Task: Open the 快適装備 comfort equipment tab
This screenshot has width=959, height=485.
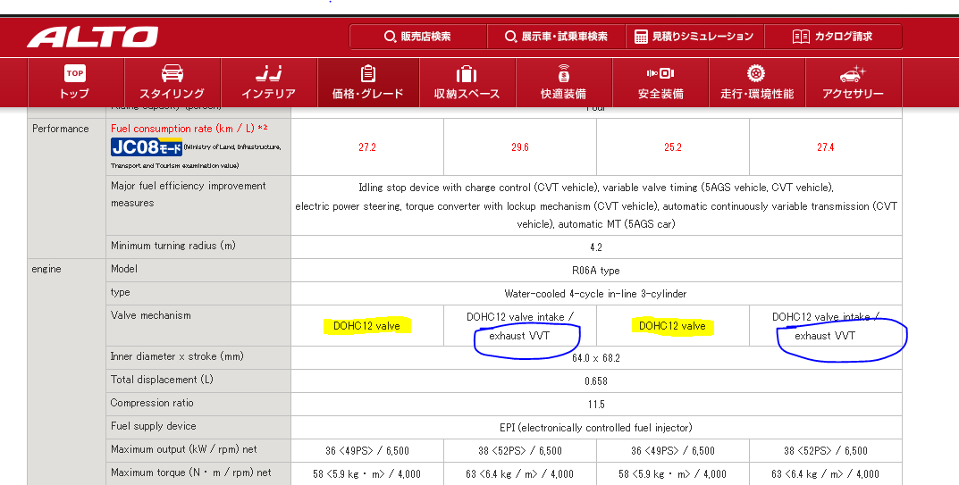Action: [x=564, y=82]
